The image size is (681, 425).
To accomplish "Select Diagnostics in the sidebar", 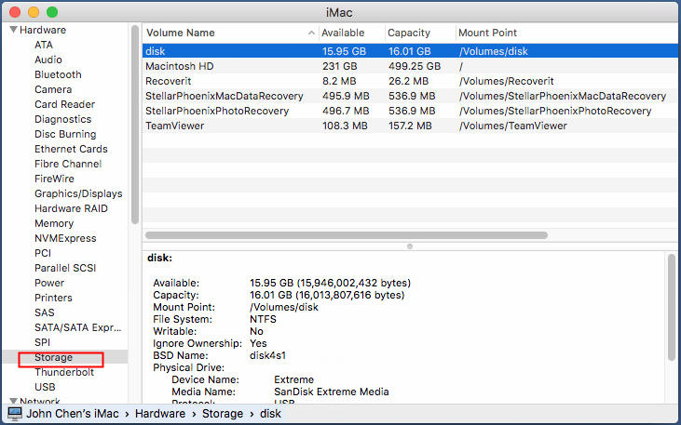I will (x=63, y=119).
